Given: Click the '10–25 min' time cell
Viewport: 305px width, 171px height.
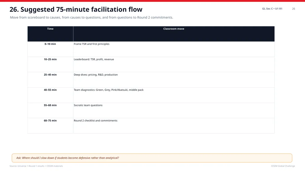Looking at the screenshot, I should point(50,64).
